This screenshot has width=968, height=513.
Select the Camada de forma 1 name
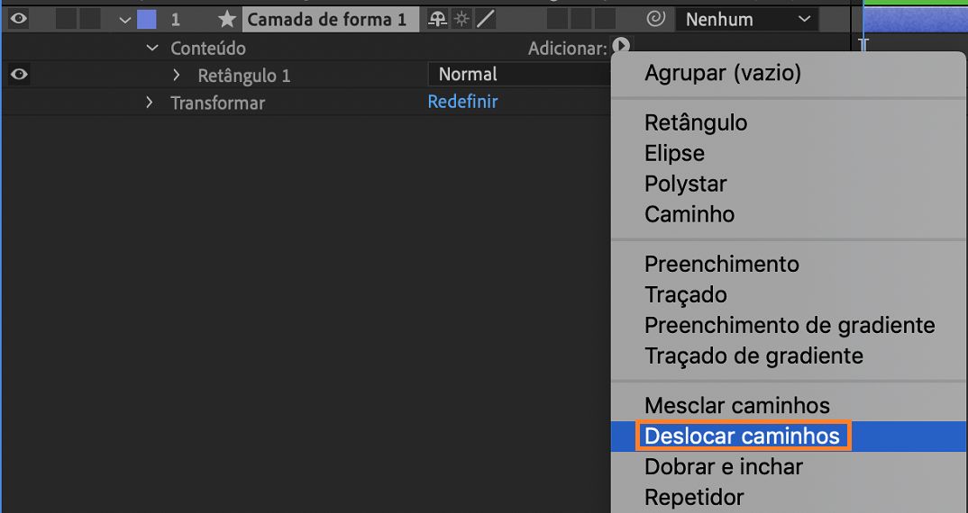[x=326, y=19]
